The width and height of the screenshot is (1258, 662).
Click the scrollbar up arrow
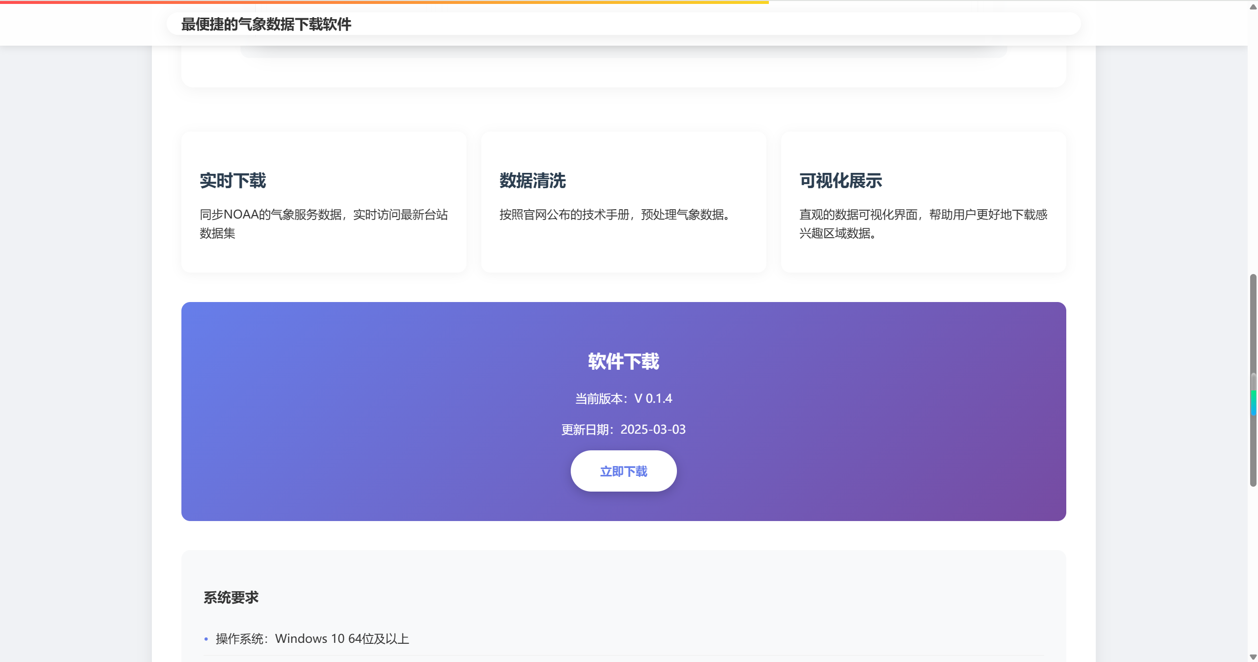(x=1253, y=7)
